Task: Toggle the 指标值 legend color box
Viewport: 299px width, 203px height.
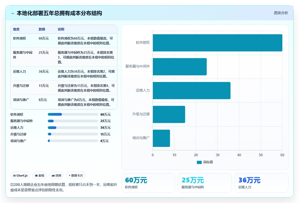Action: (199, 162)
